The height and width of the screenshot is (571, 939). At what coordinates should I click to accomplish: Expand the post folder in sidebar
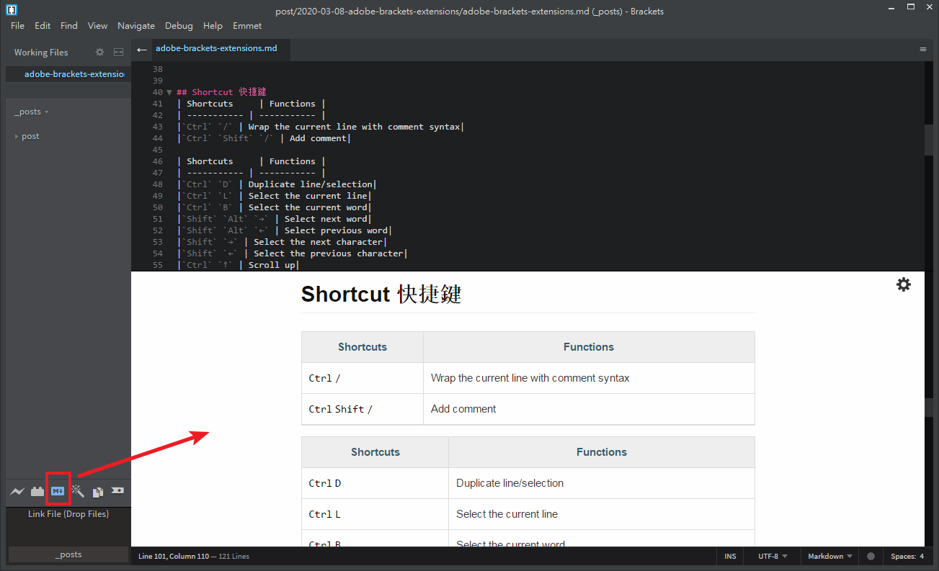coord(17,136)
